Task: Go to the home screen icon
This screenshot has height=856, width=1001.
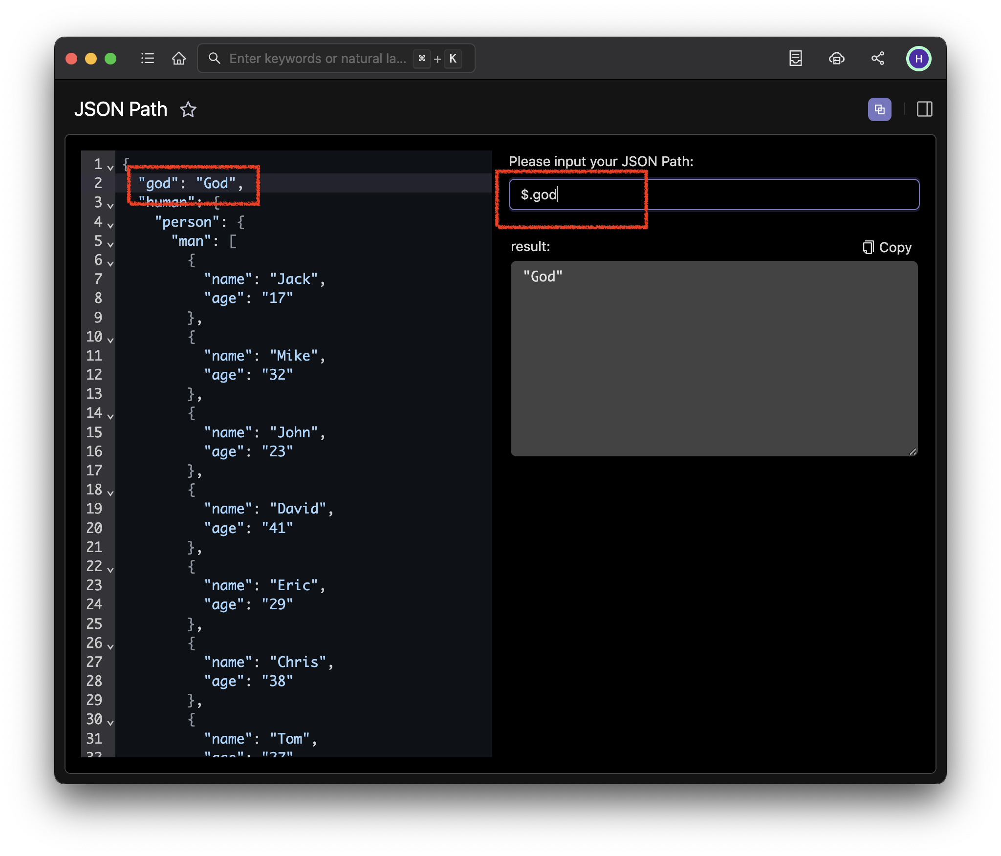Action: (x=179, y=59)
